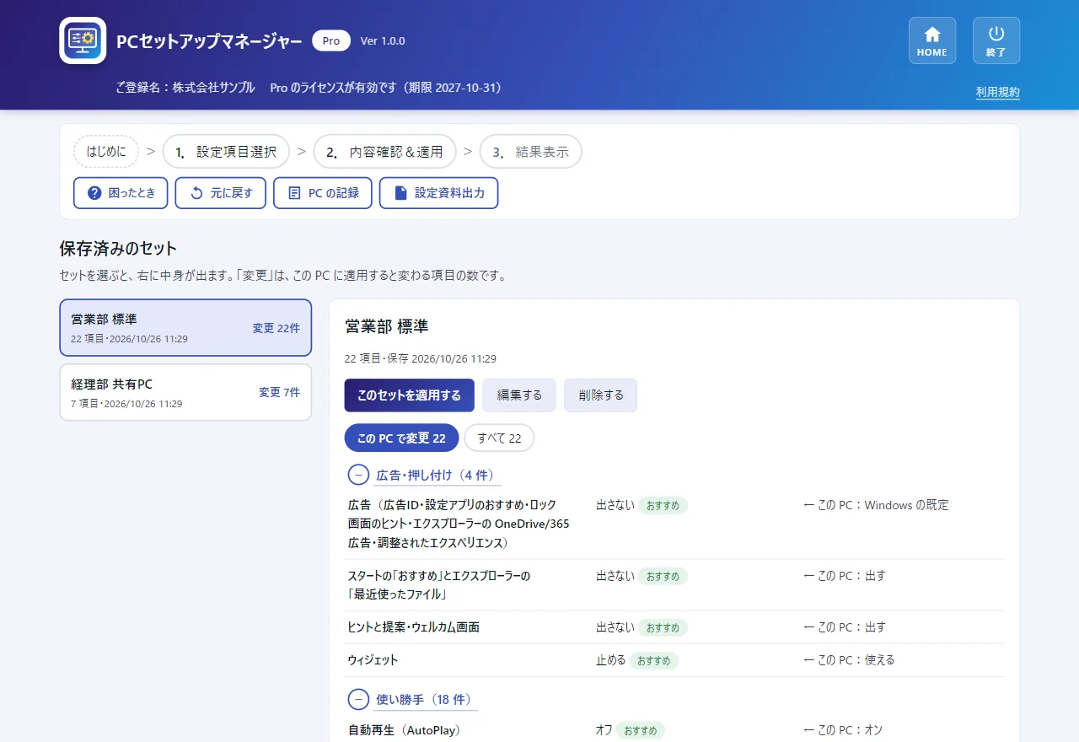This screenshot has height=742, width=1079.
Task: Click おすすめ badge in the ウィジェット row
Action: [654, 661]
